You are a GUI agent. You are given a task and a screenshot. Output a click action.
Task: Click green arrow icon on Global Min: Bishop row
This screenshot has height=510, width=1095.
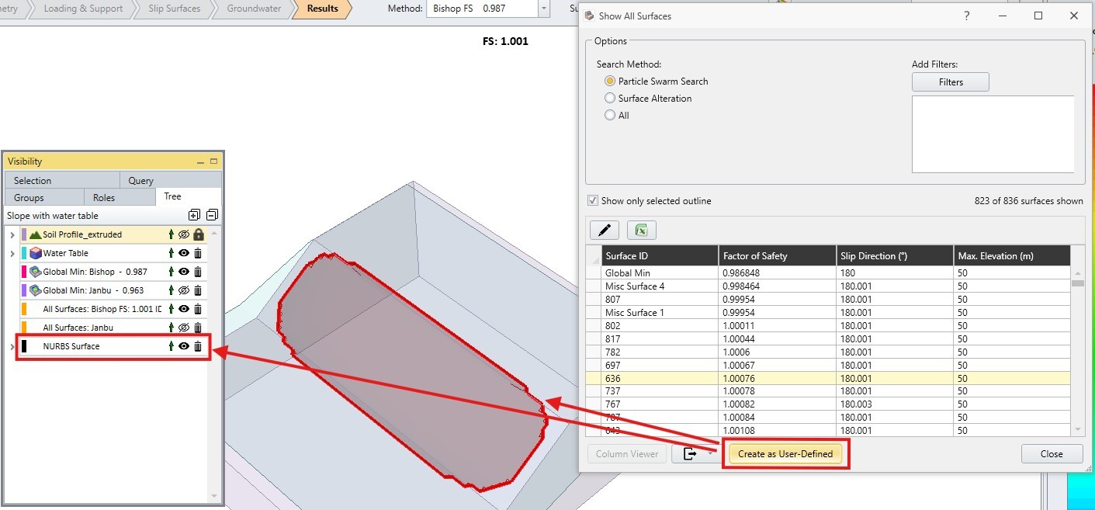(x=171, y=272)
